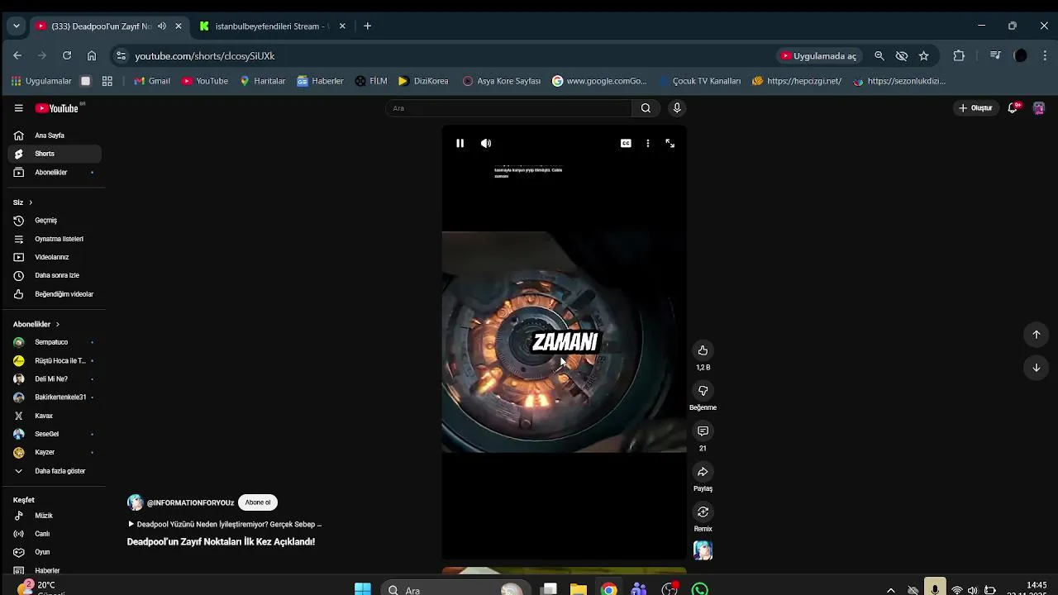
Task: Open the Kayzer channel subscription
Action: point(55,452)
